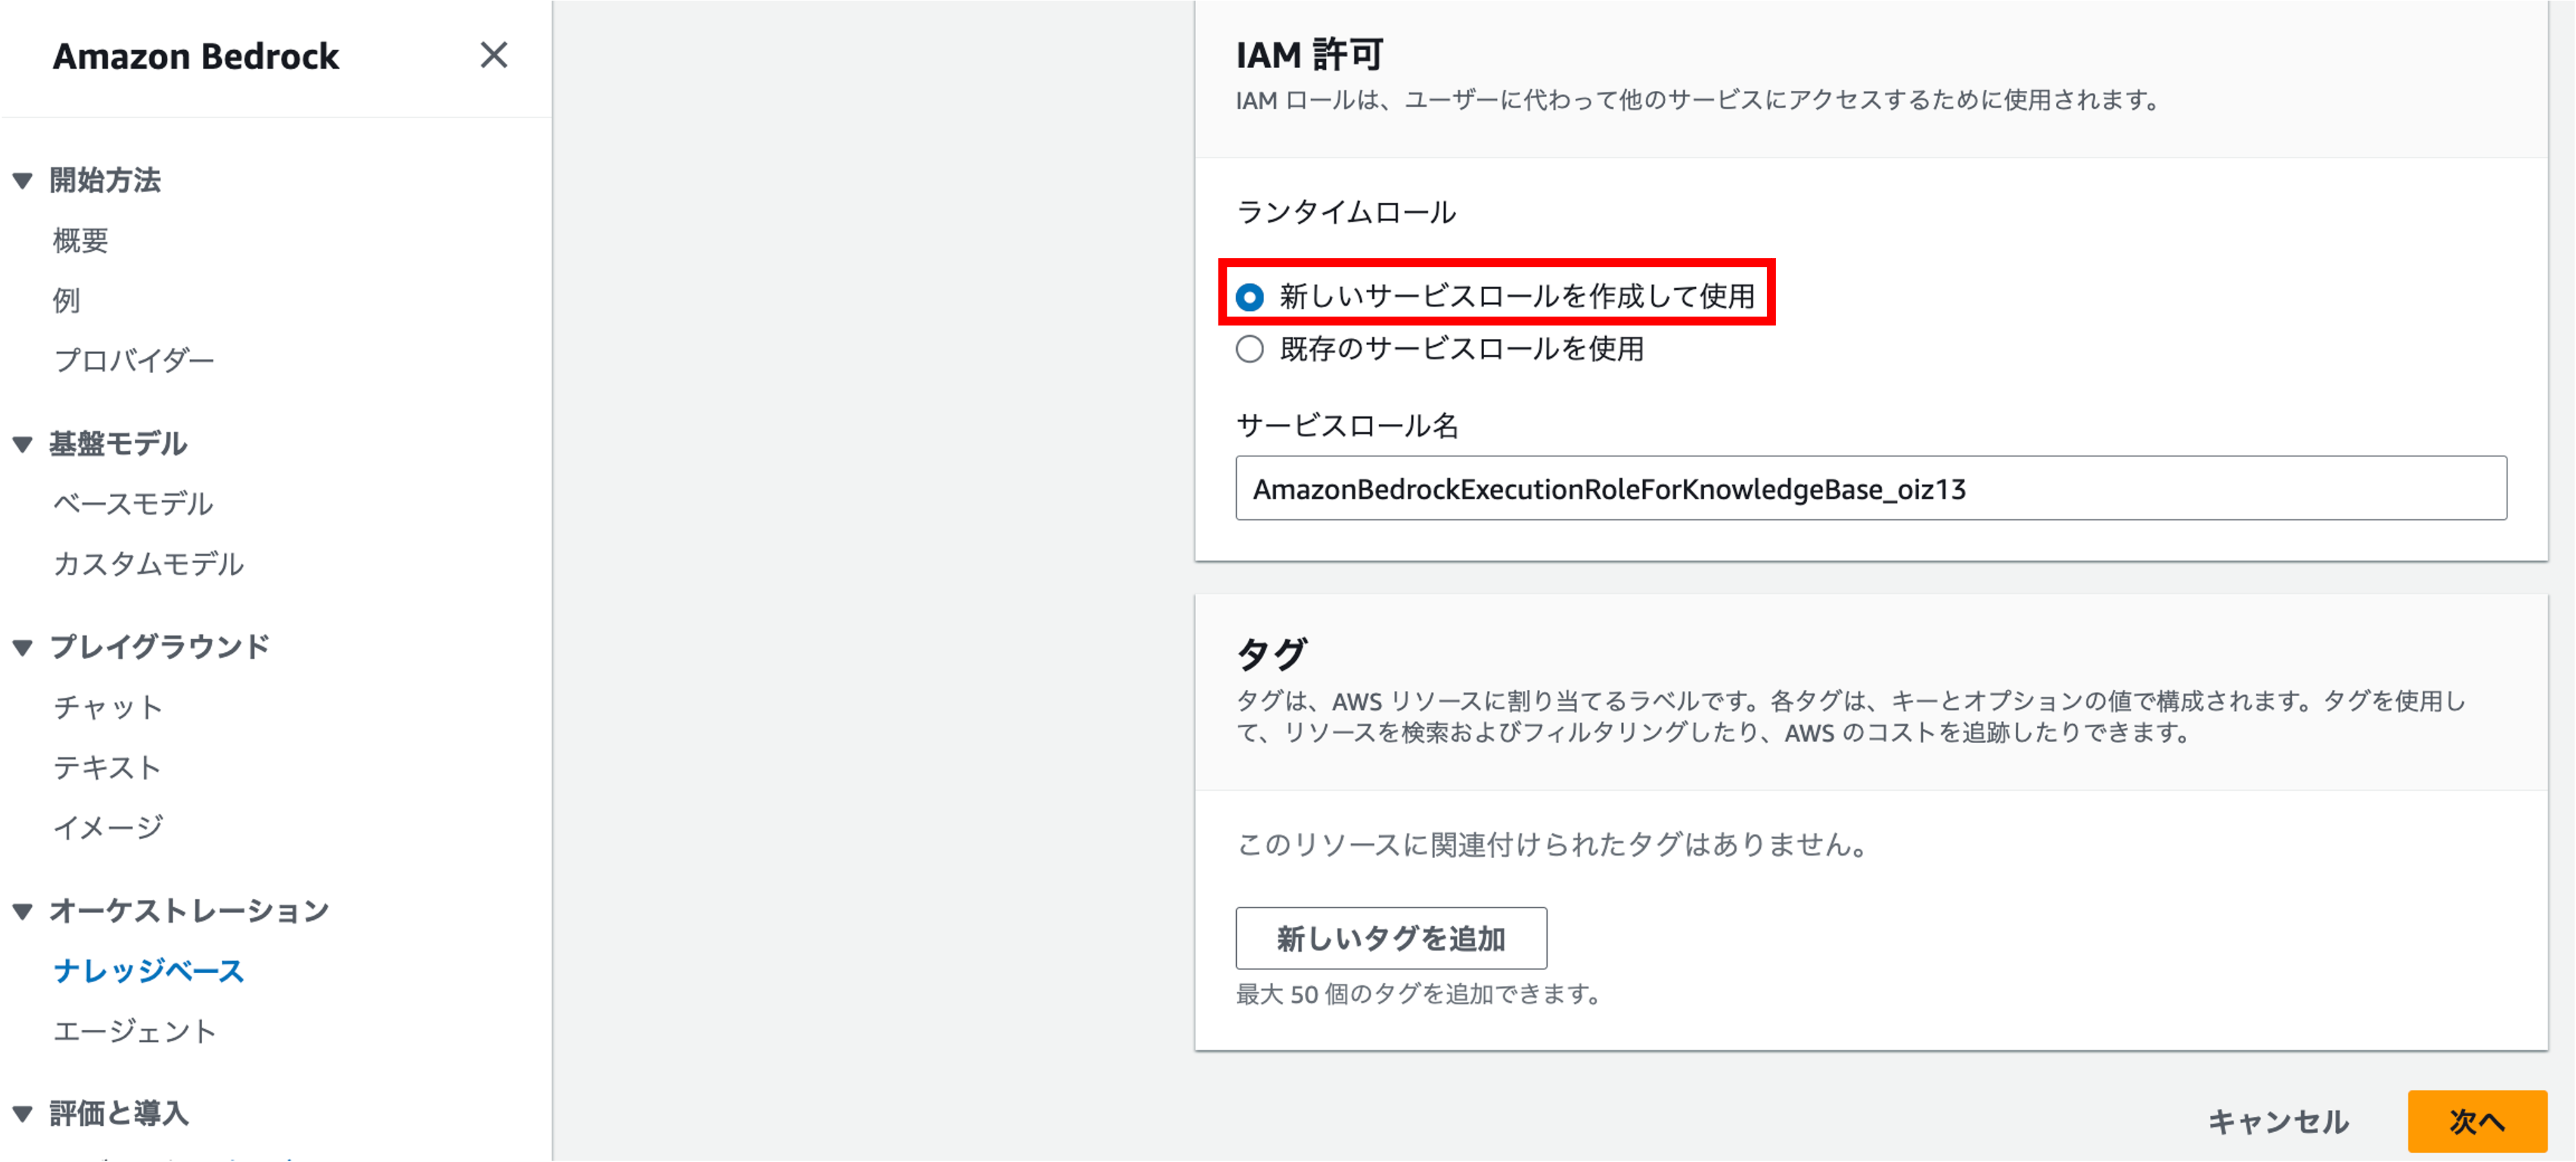Open 概要 in the sidebar
2576x1162 pixels.
(80, 241)
